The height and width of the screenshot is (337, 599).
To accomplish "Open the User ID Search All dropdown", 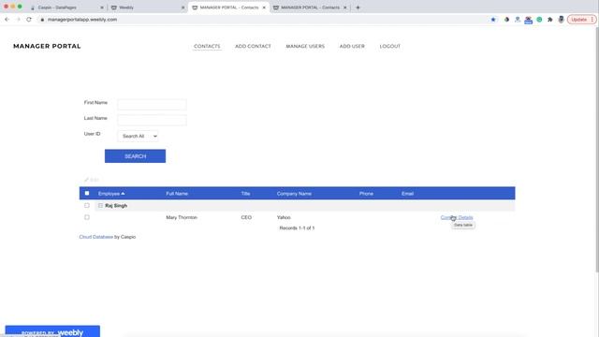I will click(138, 136).
